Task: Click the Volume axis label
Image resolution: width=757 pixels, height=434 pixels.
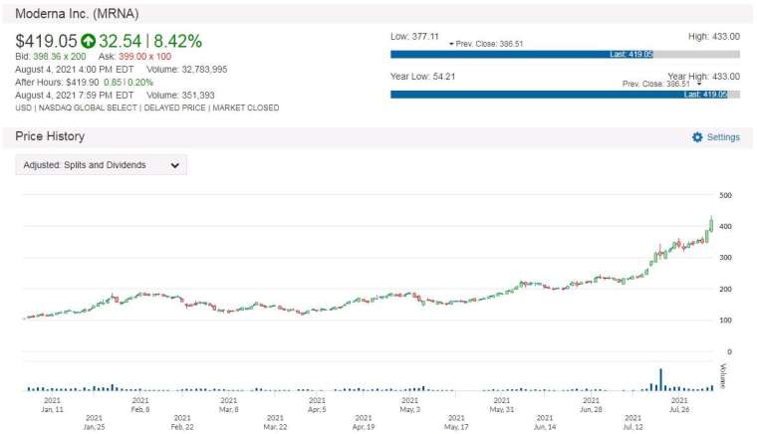Action: point(723,376)
